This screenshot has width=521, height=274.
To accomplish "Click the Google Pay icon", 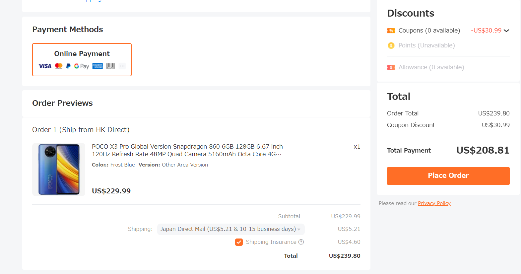I will pos(82,66).
